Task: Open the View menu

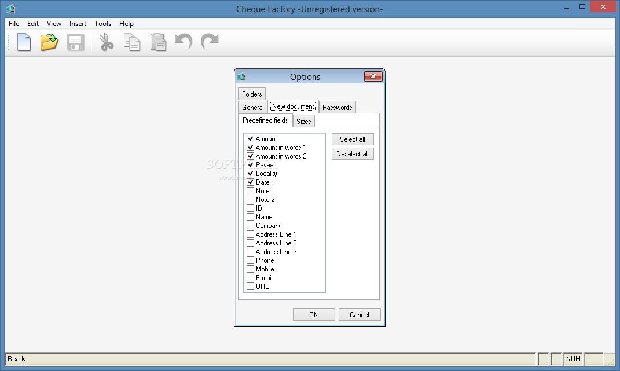Action: coord(54,24)
